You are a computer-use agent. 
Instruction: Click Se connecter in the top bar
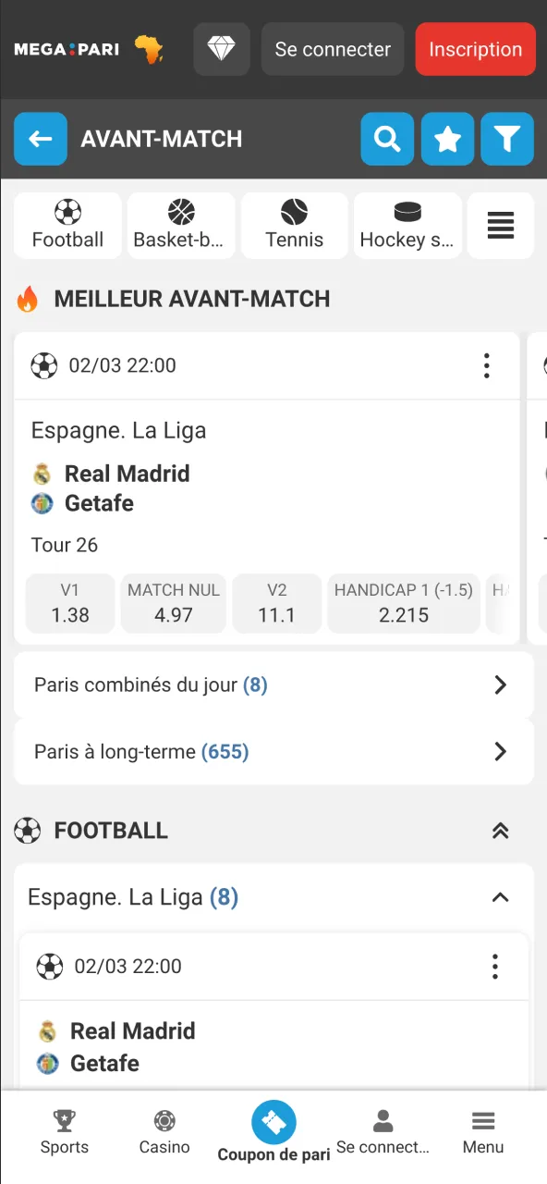[x=332, y=49]
